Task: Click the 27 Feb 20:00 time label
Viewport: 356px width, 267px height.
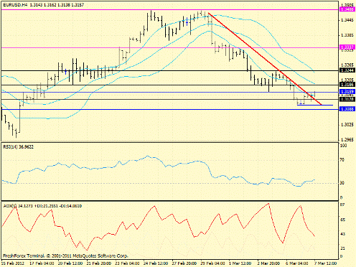Action: point(184,263)
